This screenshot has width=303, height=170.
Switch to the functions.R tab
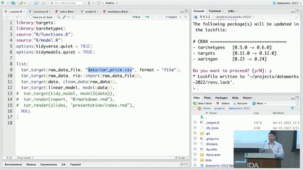point(40,11)
